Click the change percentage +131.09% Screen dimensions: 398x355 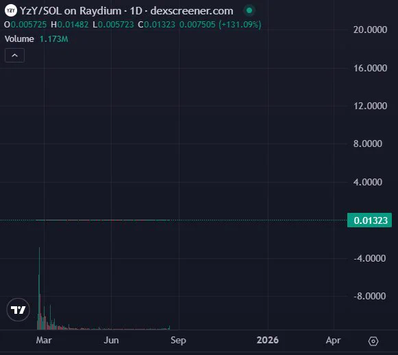240,25
